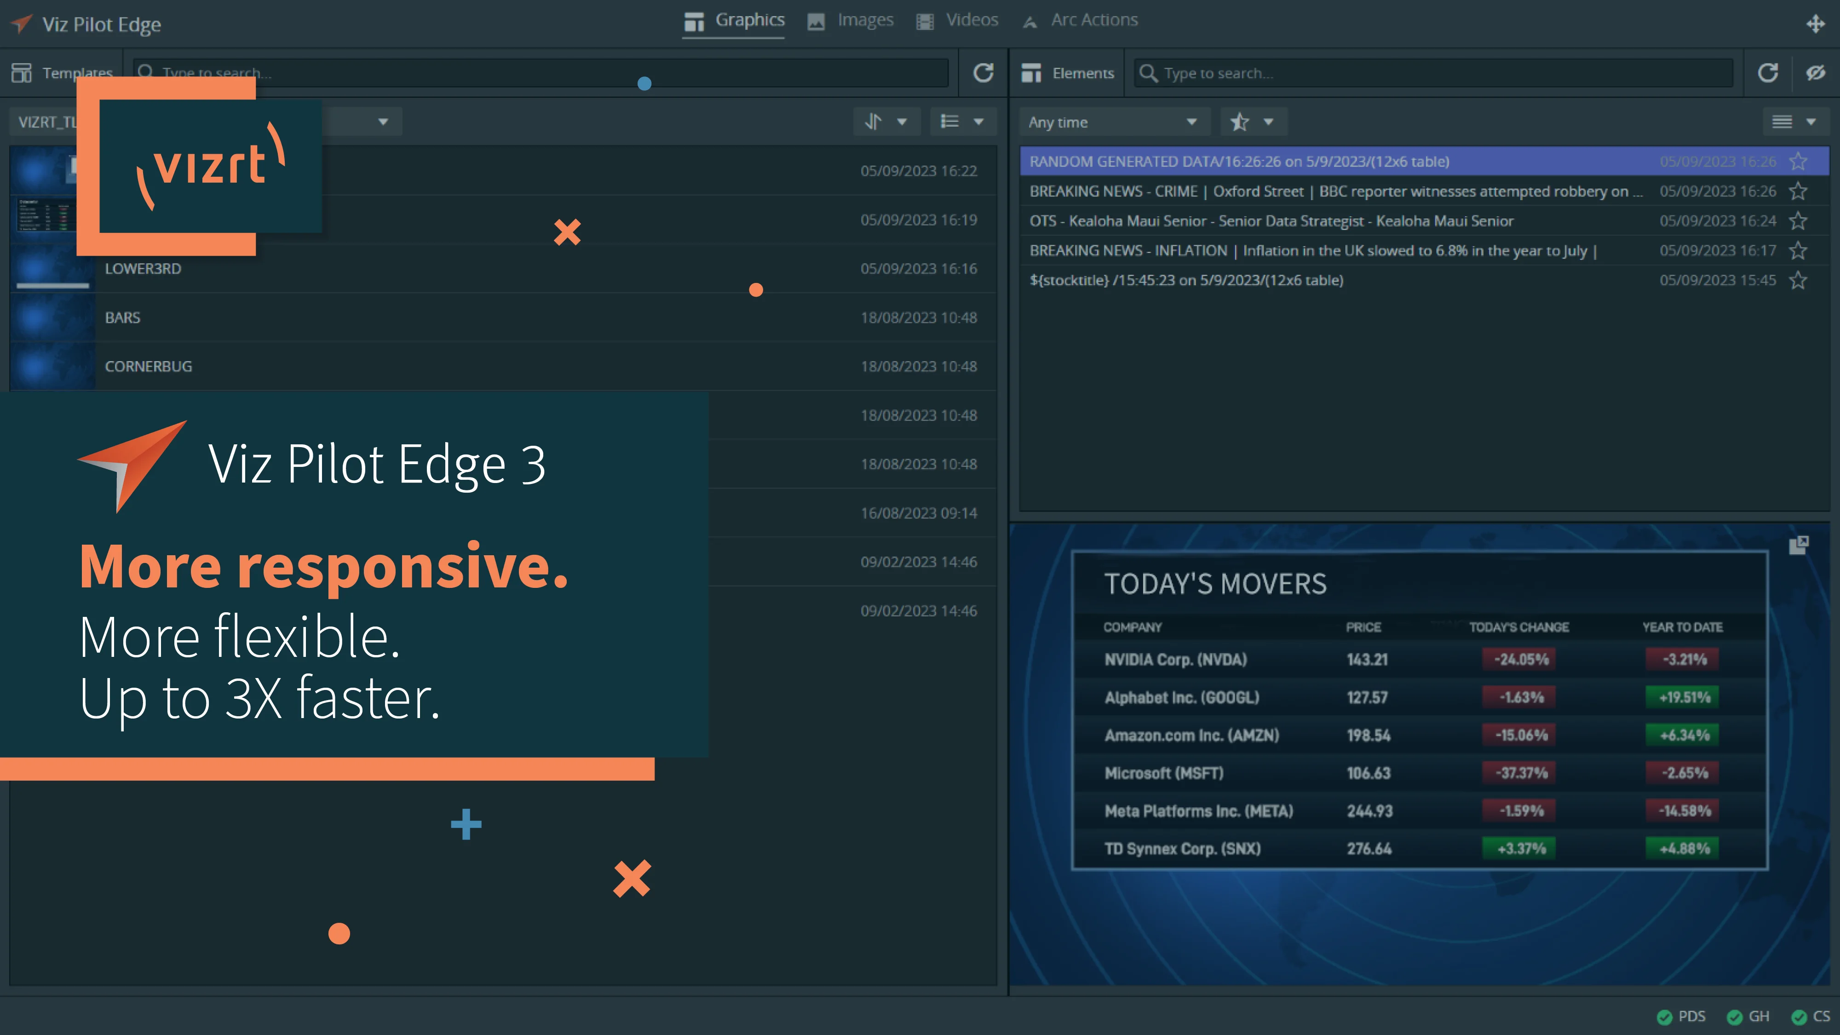This screenshot has height=1035, width=1840.
Task: Open the Arc Actions tab
Action: (x=1079, y=20)
